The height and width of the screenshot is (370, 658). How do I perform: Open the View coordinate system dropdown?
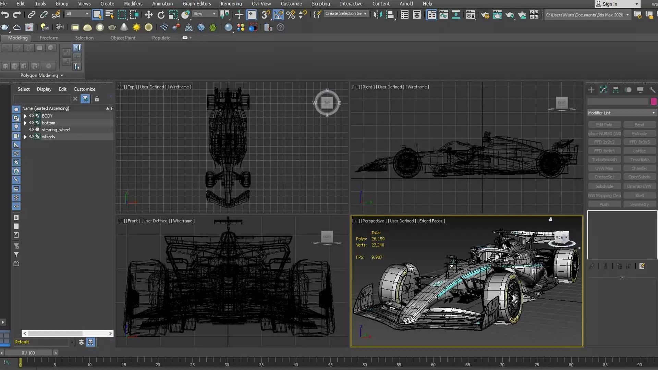coord(205,14)
